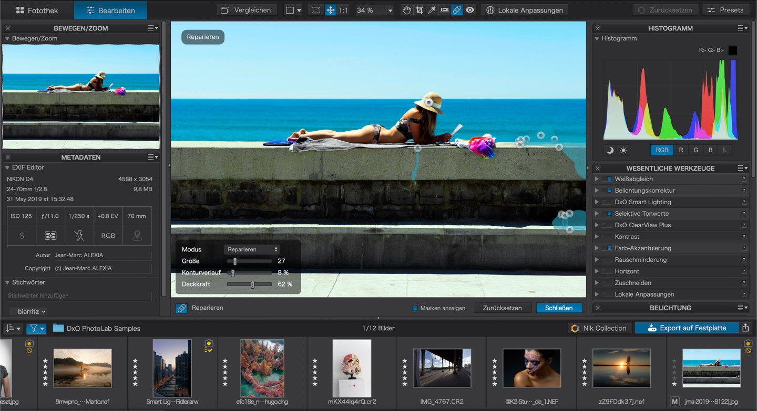Select the hand (pan) tool
Screen dimensions: 757x411
pos(406,10)
